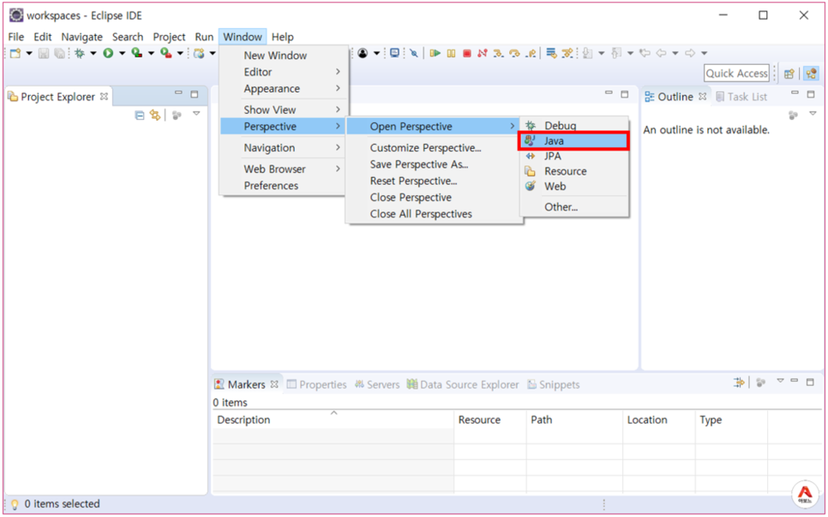828x517 pixels.
Task: Open the External Tools dropdown arrow
Action: (x=180, y=53)
